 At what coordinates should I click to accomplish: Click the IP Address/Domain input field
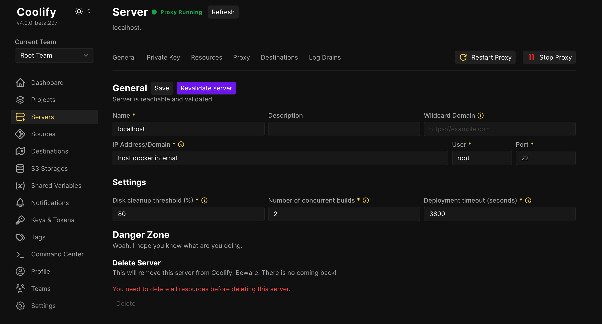click(x=280, y=158)
